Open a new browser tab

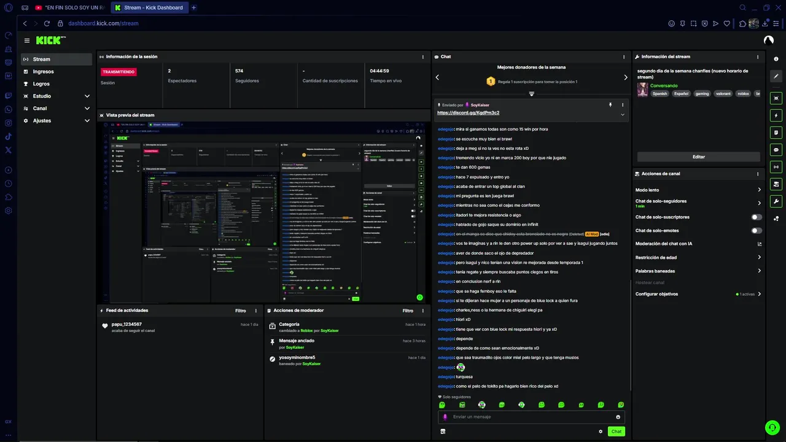tap(194, 7)
